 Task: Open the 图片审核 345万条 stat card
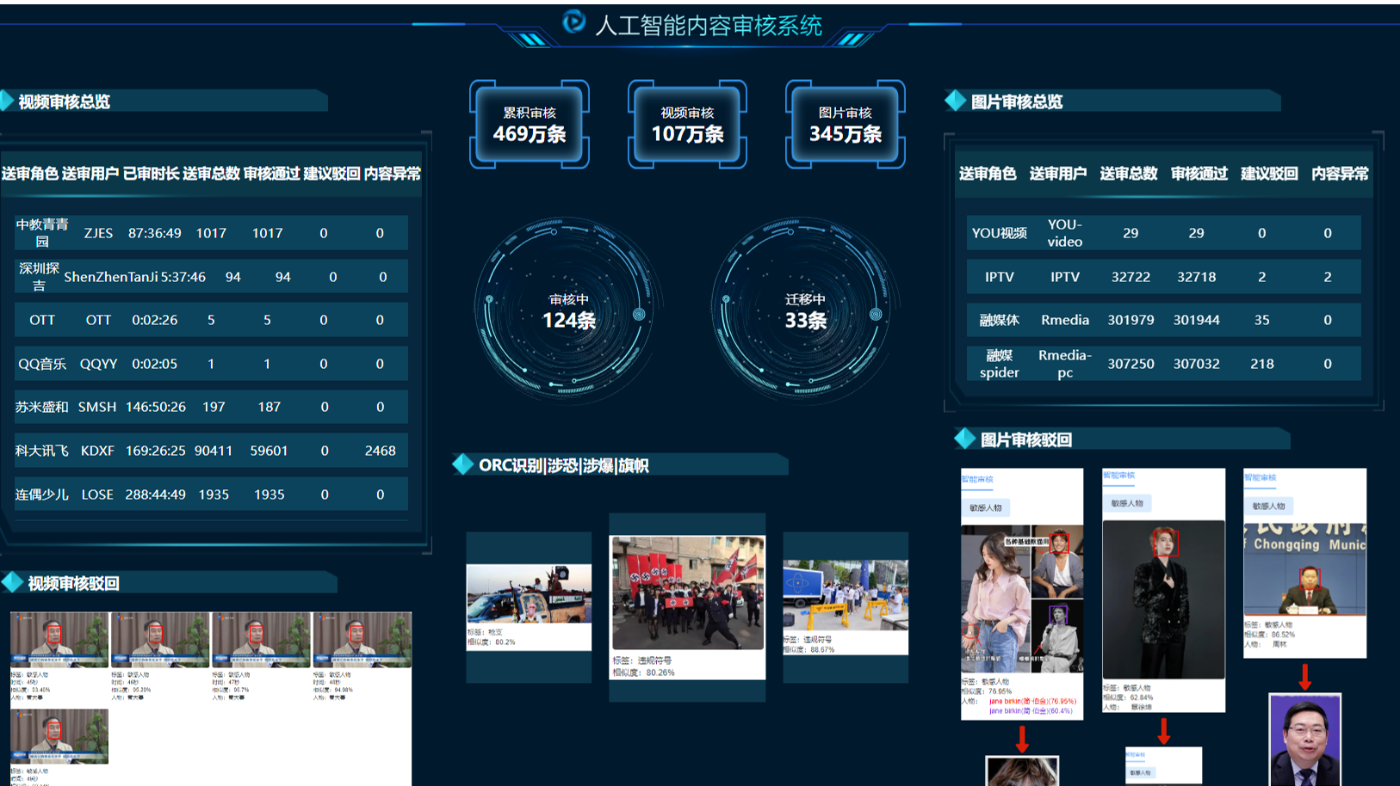point(845,125)
